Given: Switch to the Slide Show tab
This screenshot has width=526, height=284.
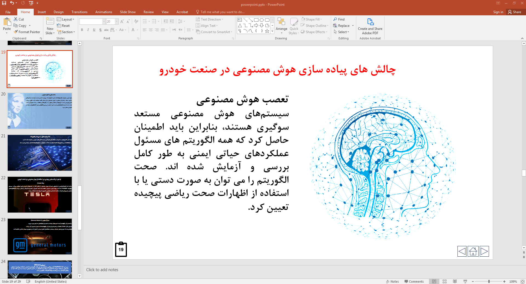Looking at the screenshot, I should coord(128,12).
